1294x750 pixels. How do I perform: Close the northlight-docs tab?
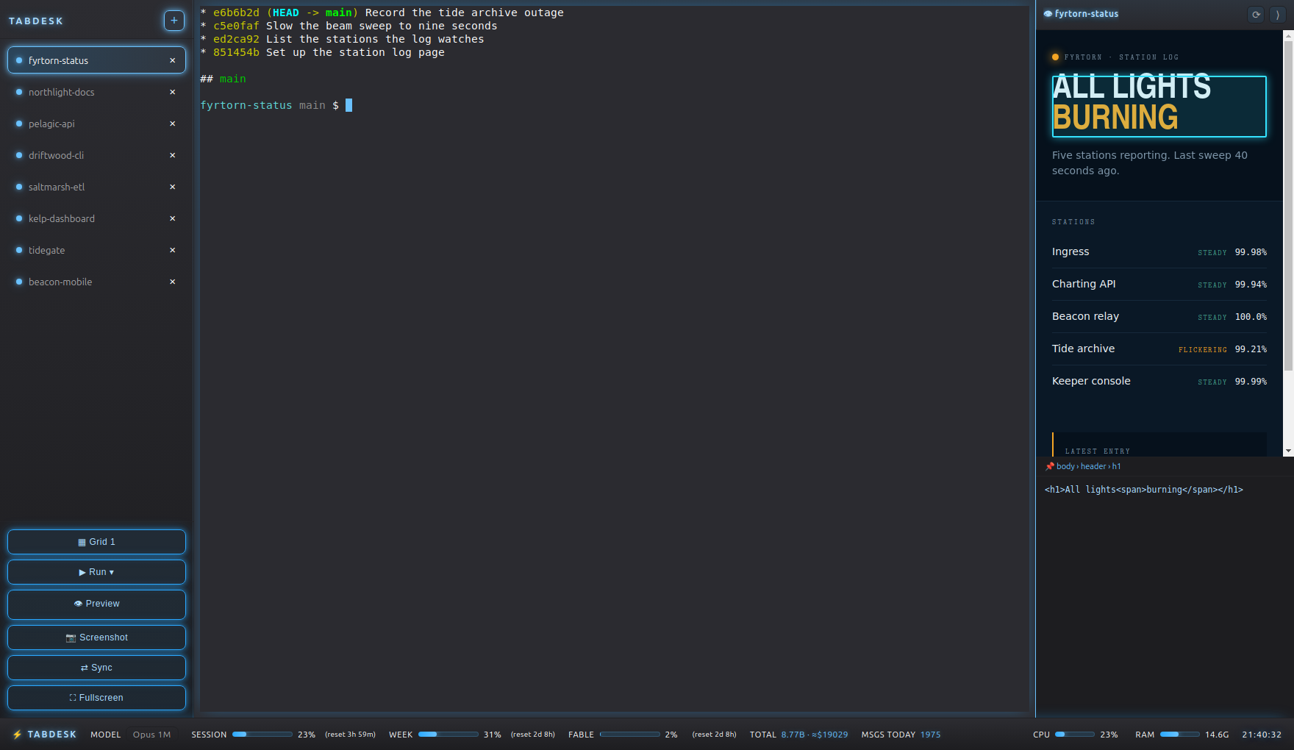[173, 92]
